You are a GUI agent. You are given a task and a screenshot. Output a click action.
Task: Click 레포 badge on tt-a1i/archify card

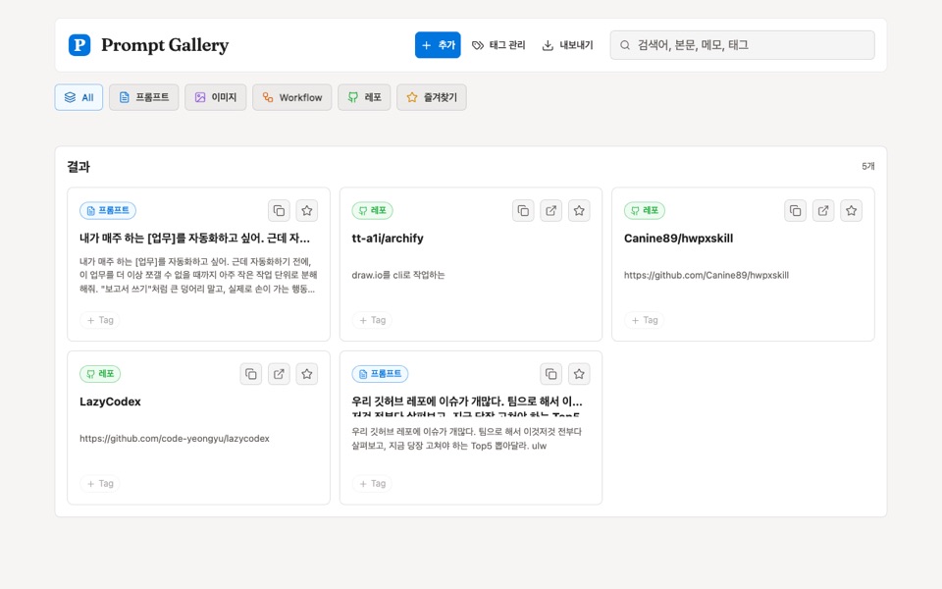373,210
